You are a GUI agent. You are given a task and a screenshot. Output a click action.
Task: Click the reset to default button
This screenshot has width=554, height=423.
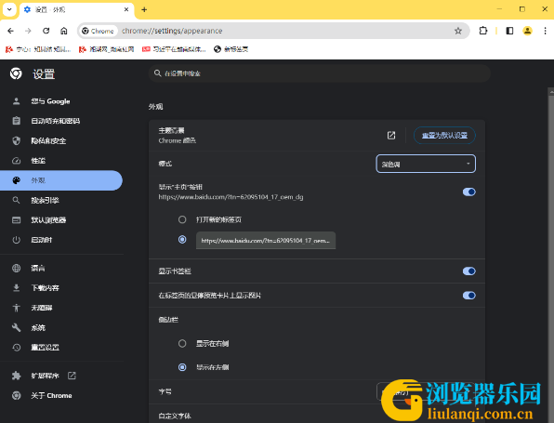pos(444,136)
